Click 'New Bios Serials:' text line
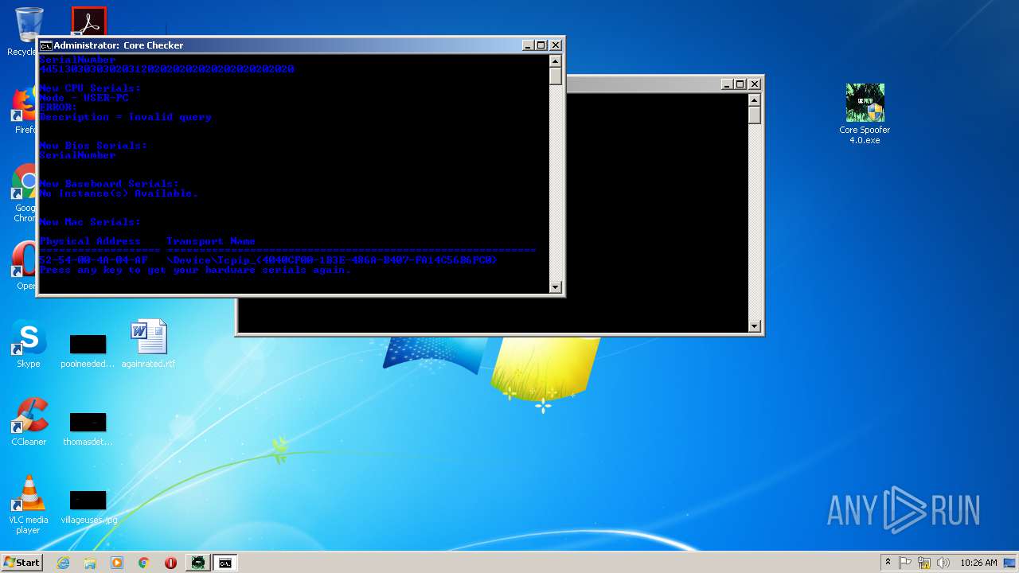 coord(93,146)
